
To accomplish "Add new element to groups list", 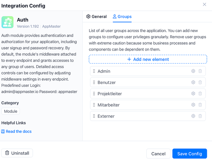I will click(148, 59).
